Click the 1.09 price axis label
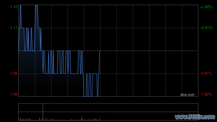 pyautogui.click(x=14, y=74)
